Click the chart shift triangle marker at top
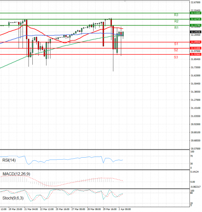The height and width of the screenshot is (212, 202). click(x=125, y=1)
